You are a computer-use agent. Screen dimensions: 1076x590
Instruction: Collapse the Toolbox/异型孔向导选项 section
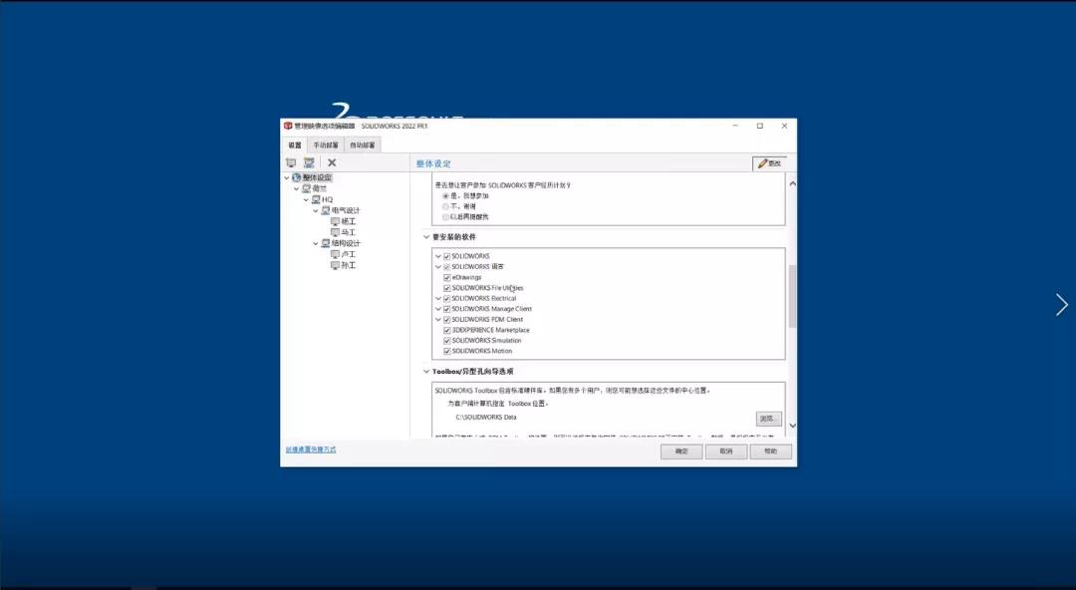(426, 372)
